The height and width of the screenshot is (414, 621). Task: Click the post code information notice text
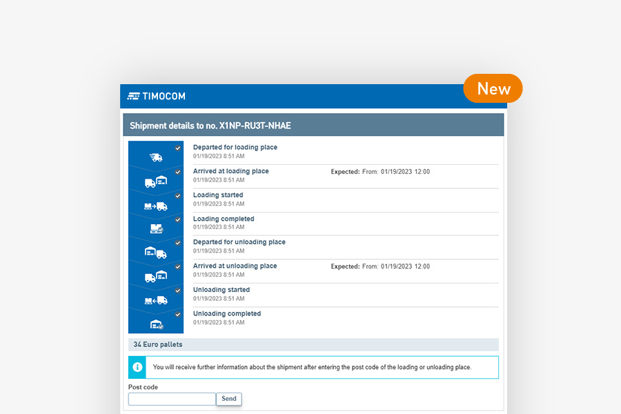312,367
